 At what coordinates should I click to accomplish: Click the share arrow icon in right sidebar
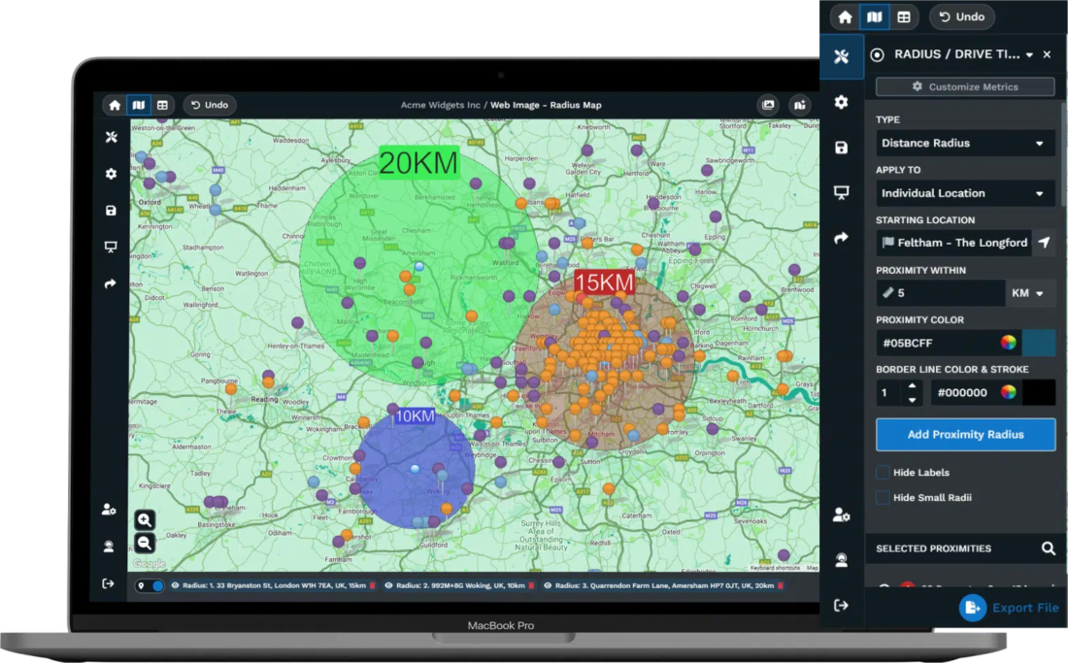tap(841, 238)
